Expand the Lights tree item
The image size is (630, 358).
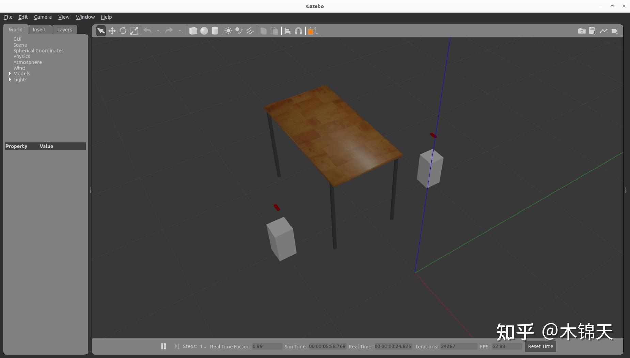(10, 80)
